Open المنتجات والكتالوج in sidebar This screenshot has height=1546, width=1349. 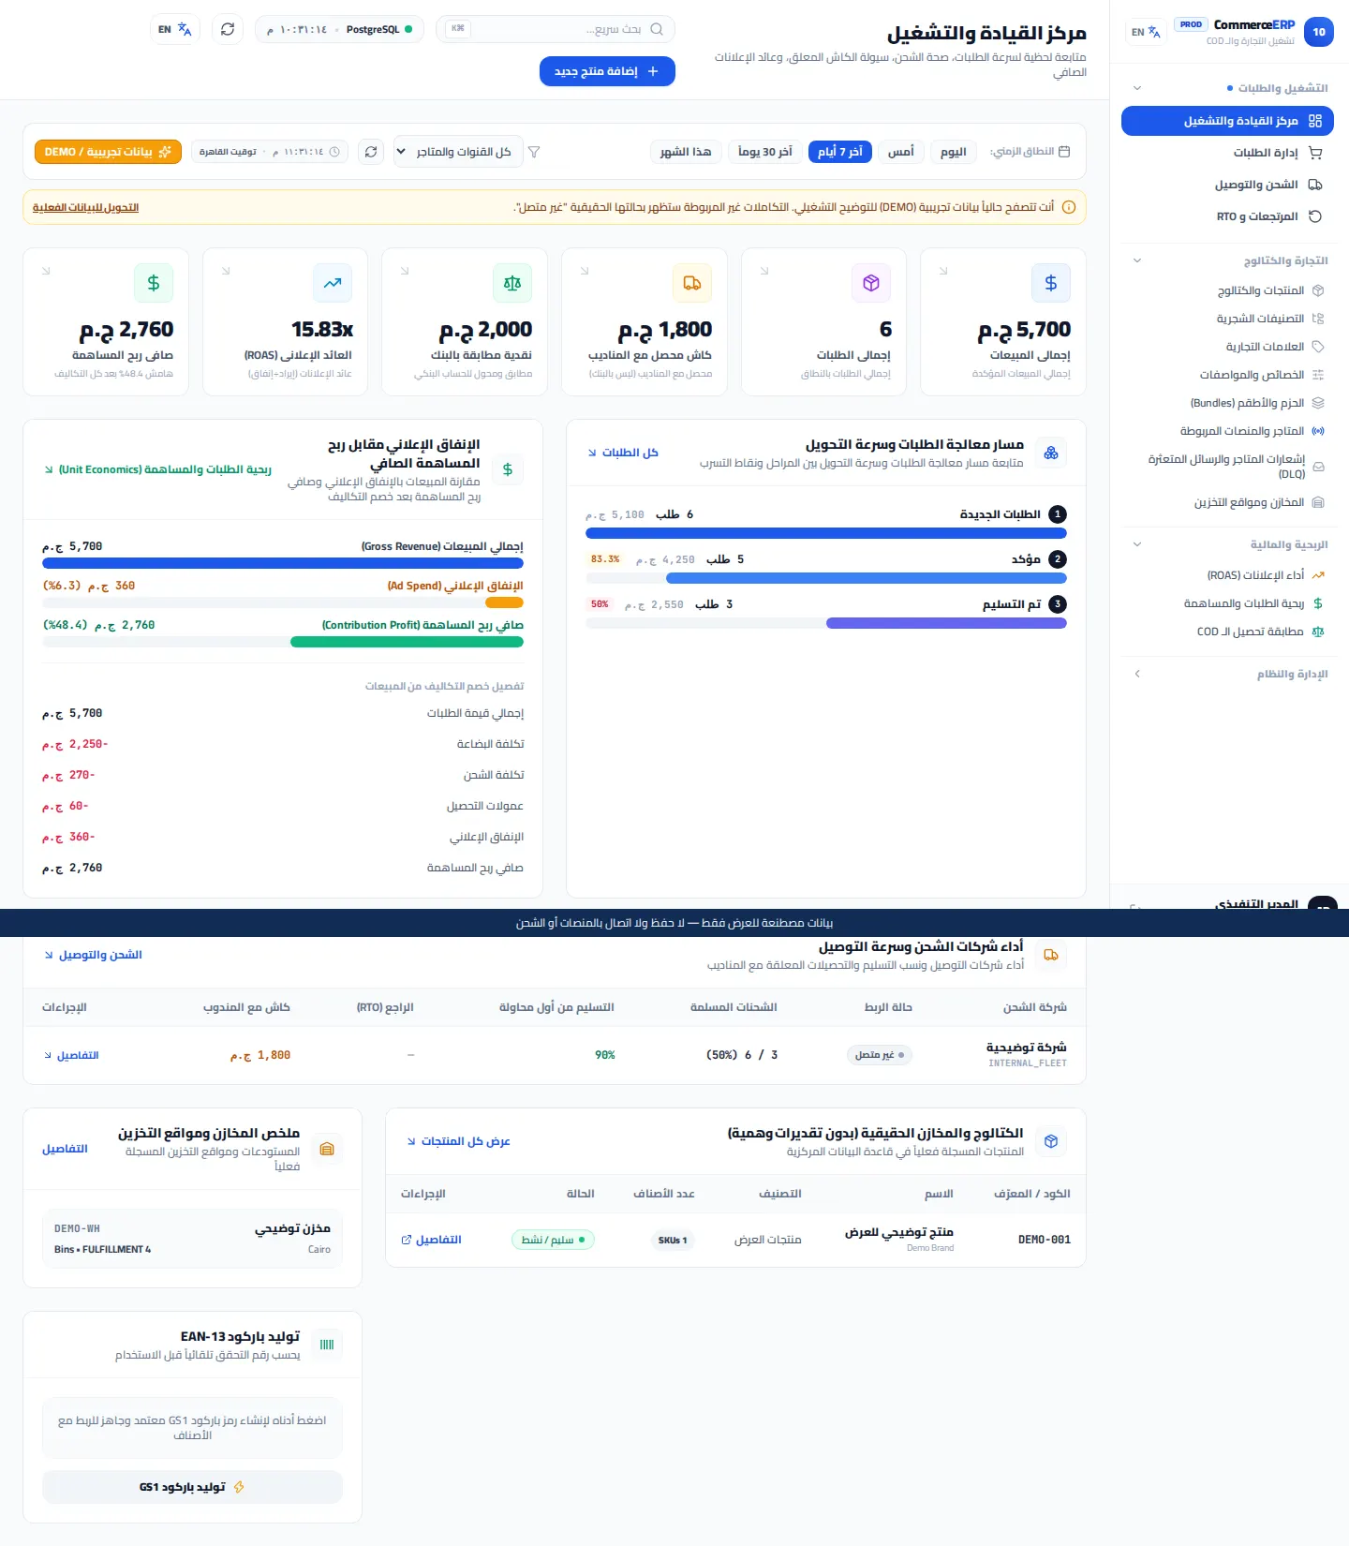point(1227,290)
